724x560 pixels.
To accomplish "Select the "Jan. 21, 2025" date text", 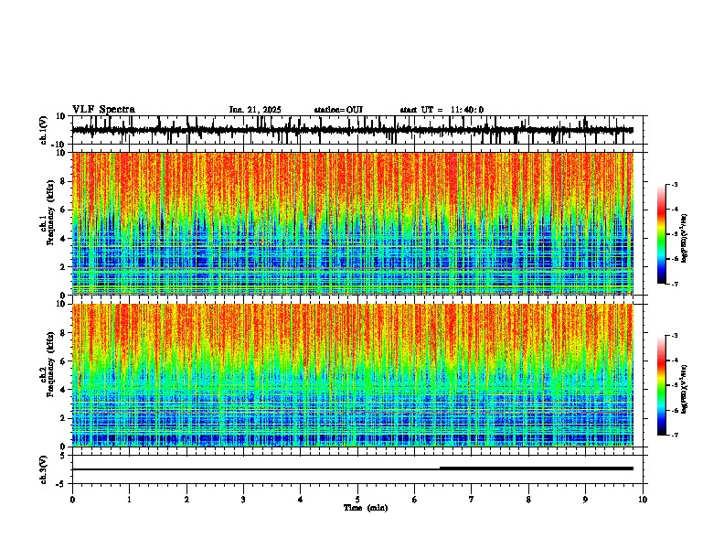I will (255, 110).
